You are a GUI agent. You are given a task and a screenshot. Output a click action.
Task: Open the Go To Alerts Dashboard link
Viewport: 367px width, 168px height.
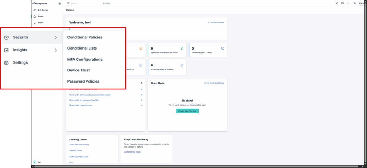[x=214, y=83]
